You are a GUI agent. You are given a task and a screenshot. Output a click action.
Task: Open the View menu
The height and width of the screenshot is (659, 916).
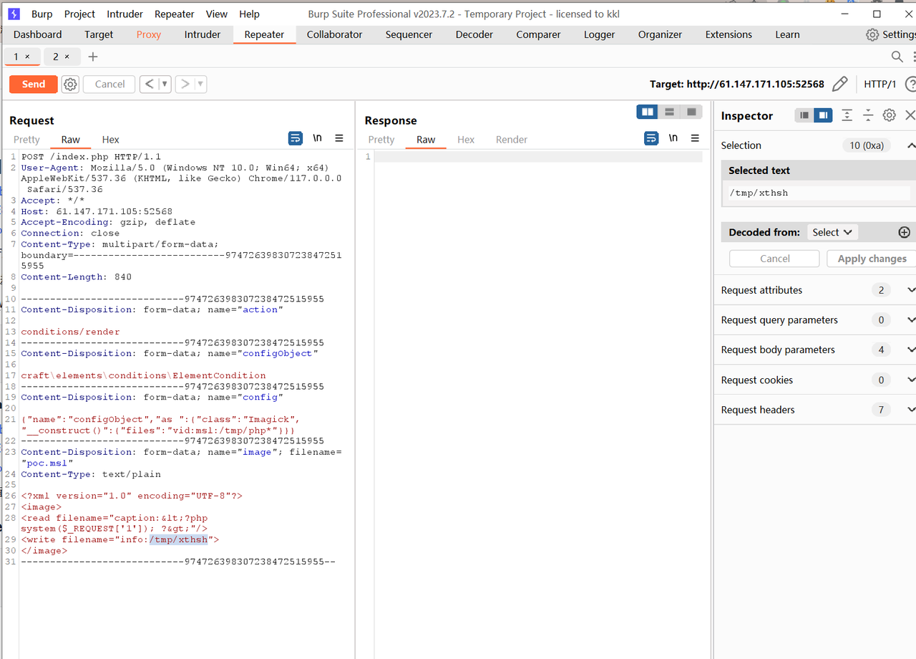[216, 14]
